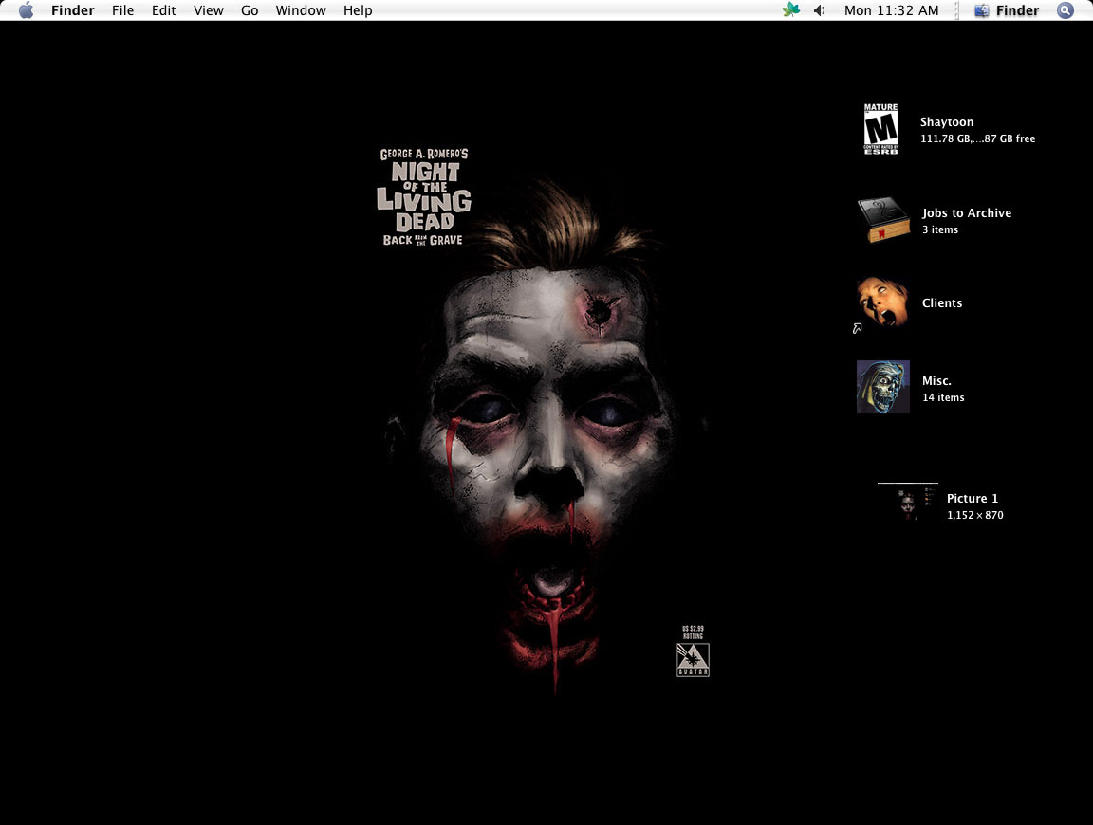
Task: Open the Edit menu
Action: tap(164, 10)
